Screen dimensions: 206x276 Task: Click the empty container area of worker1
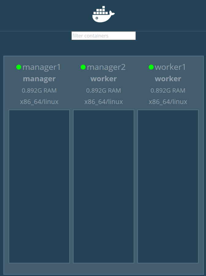168,186
